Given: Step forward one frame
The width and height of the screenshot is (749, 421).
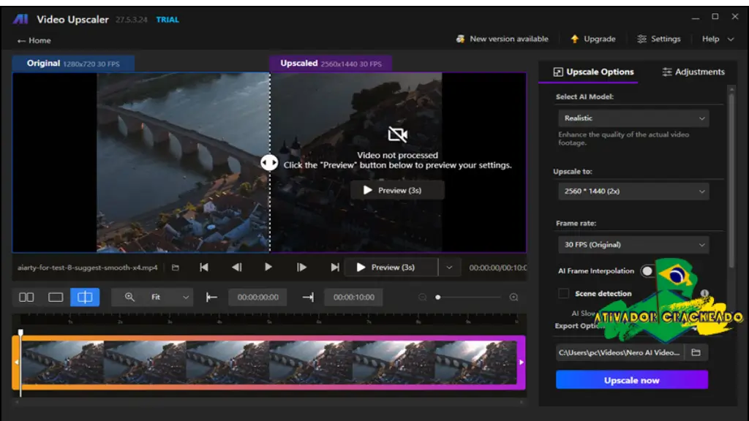Looking at the screenshot, I should coord(301,268).
